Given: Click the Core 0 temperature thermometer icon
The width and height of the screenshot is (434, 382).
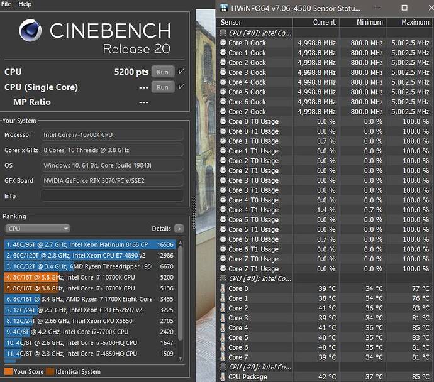Looking at the screenshot, I should point(223,288).
